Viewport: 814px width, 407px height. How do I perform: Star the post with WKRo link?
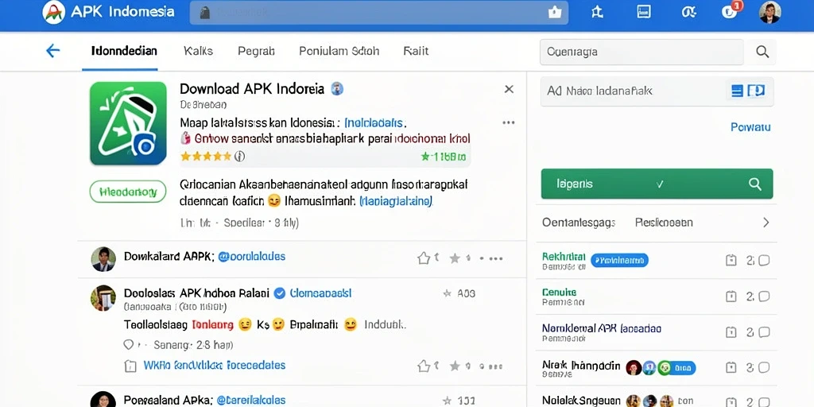coord(455,366)
